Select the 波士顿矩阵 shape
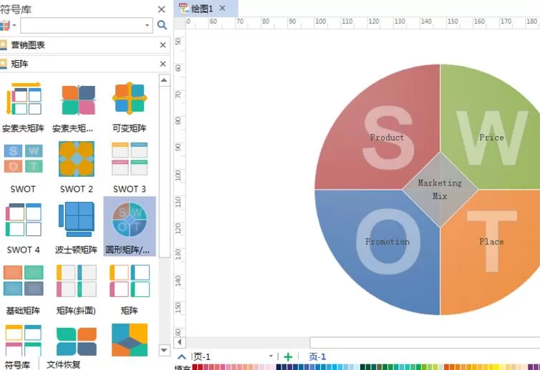The width and height of the screenshot is (540, 370). 77,219
